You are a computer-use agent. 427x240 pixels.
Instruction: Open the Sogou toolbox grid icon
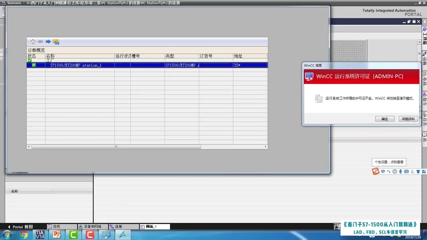pos(424,171)
